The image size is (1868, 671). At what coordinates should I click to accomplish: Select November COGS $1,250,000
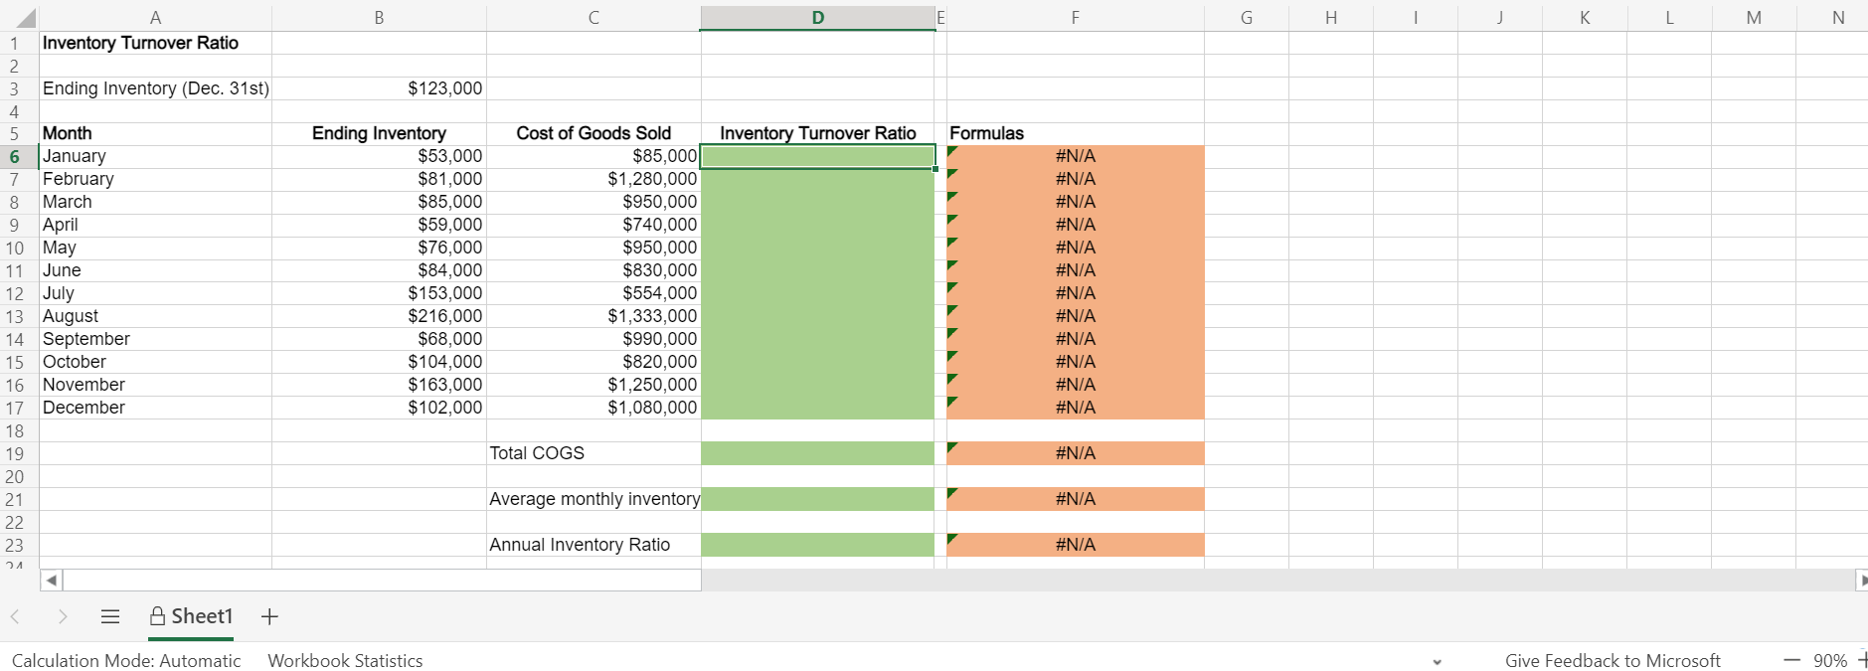[594, 385]
